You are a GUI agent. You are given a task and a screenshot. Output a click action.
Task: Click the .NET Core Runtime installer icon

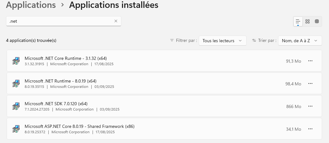15,61
